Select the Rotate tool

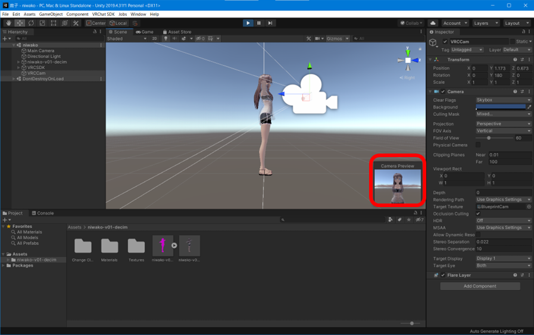31,23
